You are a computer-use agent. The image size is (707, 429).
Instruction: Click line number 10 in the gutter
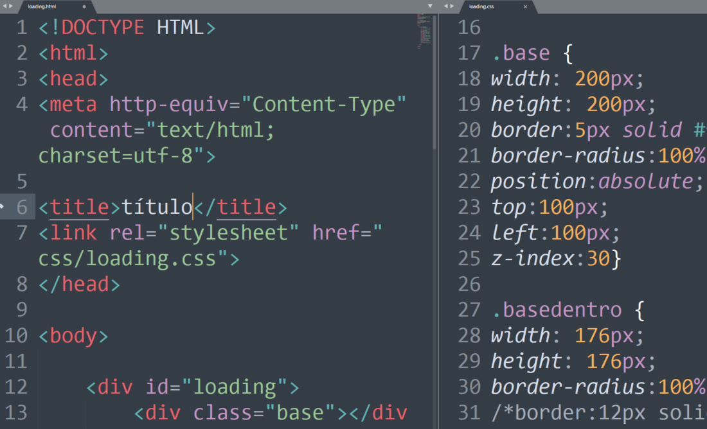coord(16,336)
